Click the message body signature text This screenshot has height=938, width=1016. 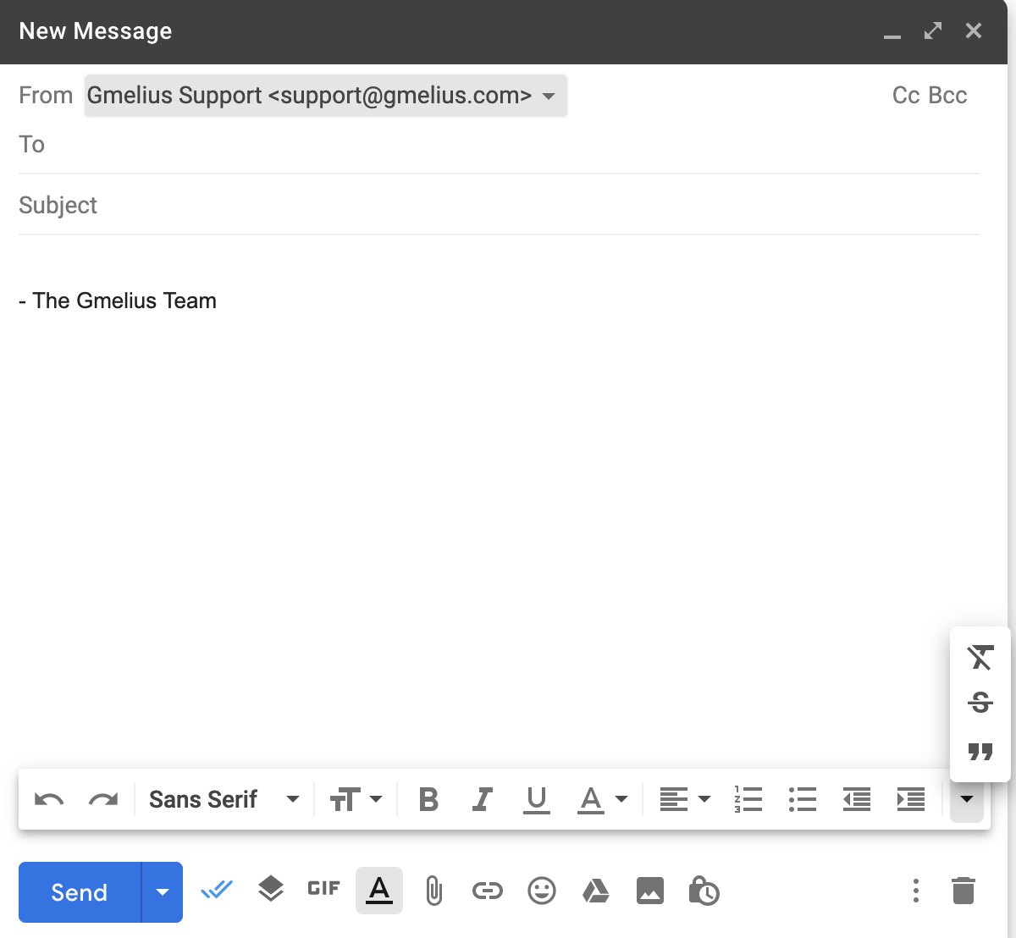click(118, 301)
